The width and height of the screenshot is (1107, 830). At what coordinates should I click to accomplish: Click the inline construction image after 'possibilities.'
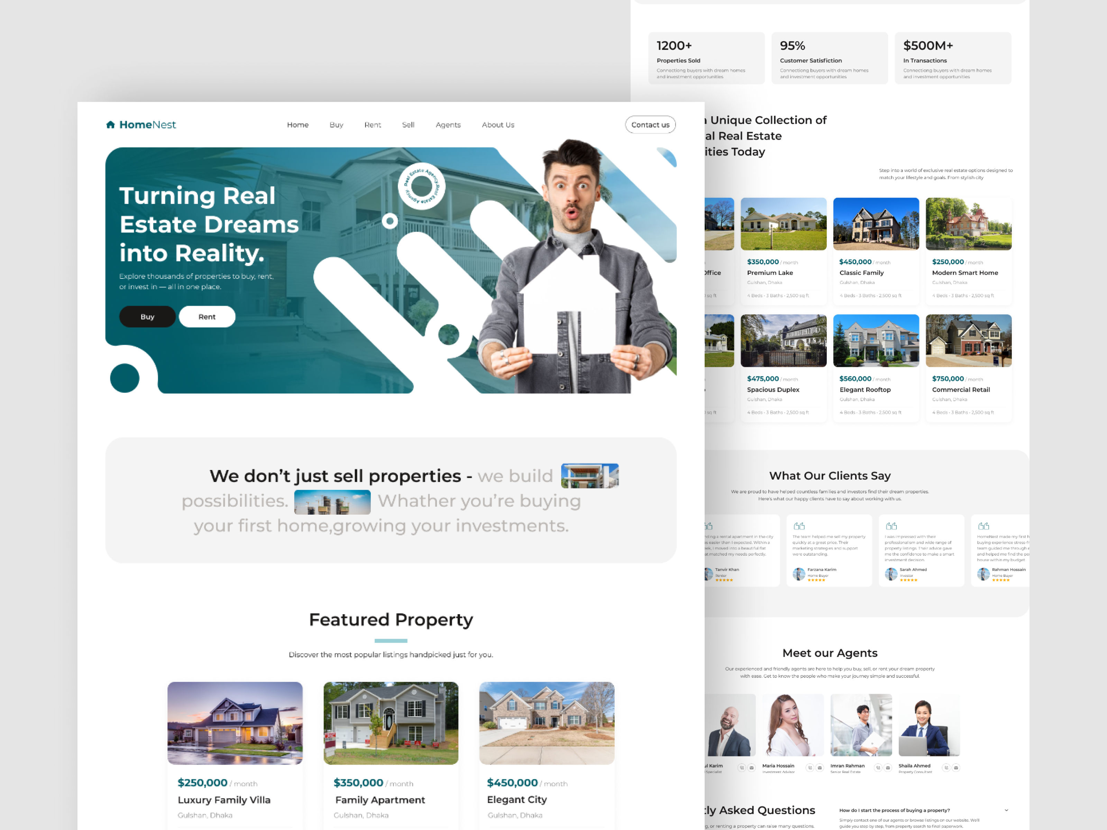coord(332,502)
